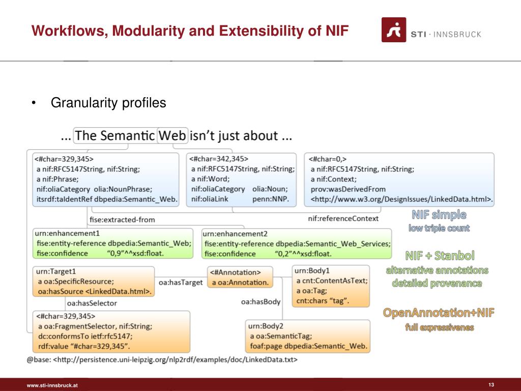The width and height of the screenshot is (521, 391).
Task: Open the w3.org DesignIssues LinkedData.html URL
Action: (x=402, y=199)
